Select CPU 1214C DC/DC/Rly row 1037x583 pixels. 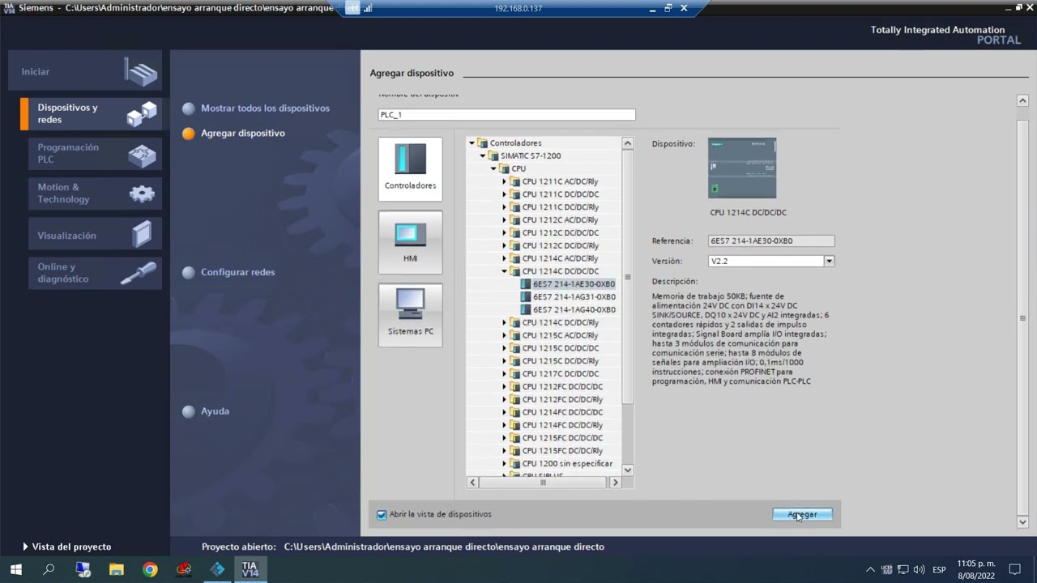560,322
